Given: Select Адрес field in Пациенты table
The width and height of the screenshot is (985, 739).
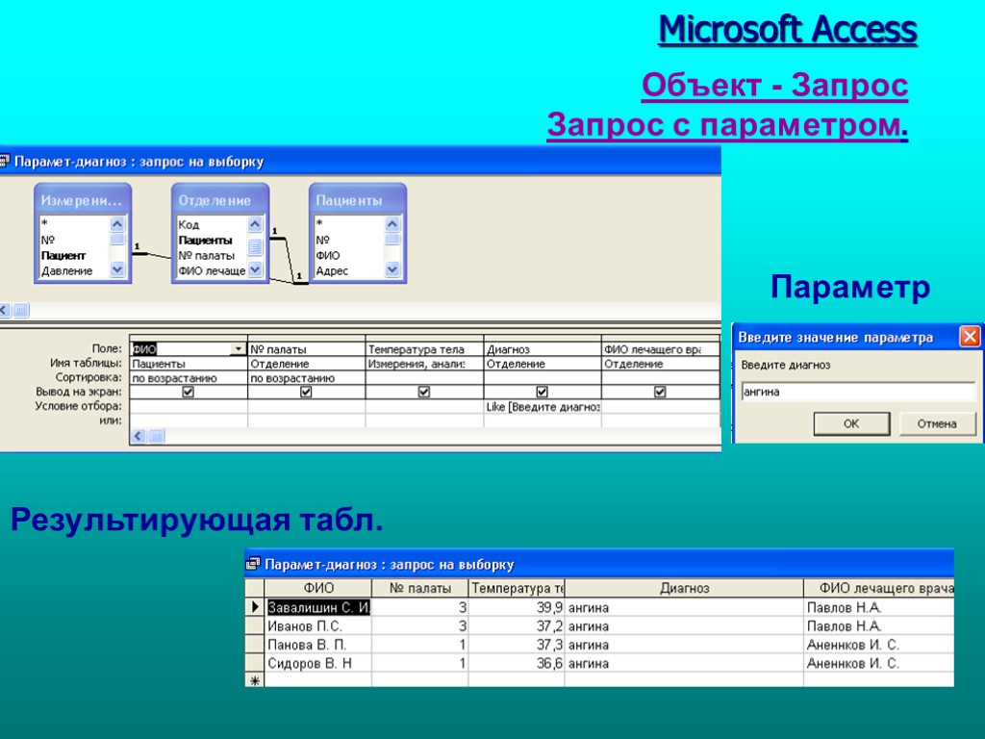Looking at the screenshot, I should pos(332,270).
